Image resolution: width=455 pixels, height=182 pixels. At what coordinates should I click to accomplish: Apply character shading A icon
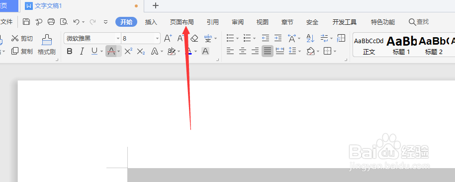(205, 51)
